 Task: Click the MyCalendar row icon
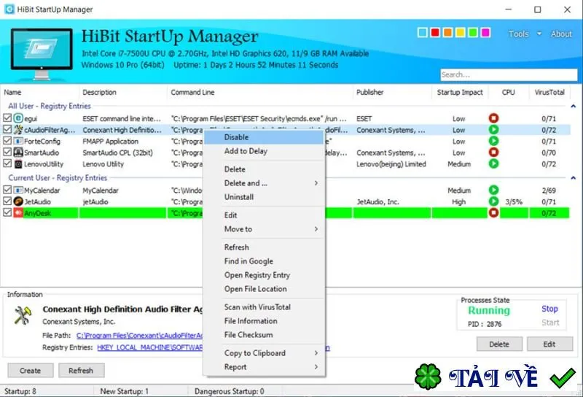pyautogui.click(x=18, y=190)
